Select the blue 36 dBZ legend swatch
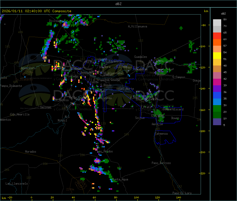Viewport: 237px width, 201px height. 217,95
